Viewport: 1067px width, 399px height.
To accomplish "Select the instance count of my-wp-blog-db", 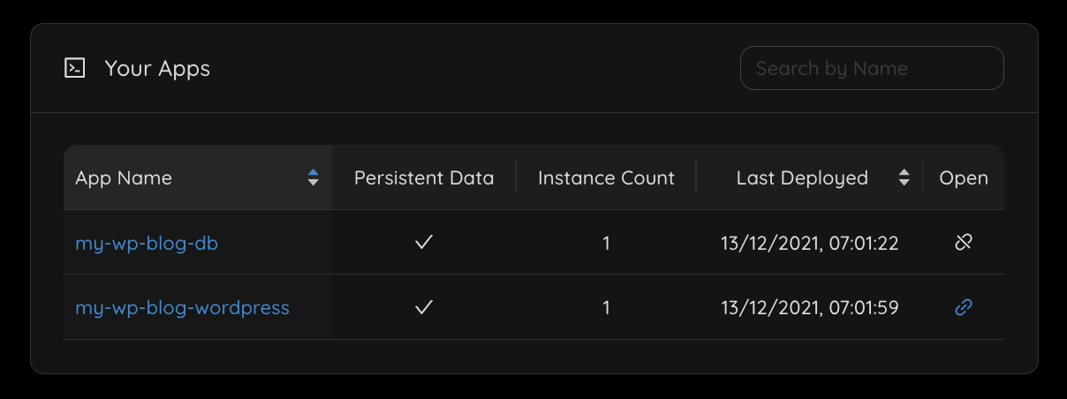I will (x=606, y=244).
